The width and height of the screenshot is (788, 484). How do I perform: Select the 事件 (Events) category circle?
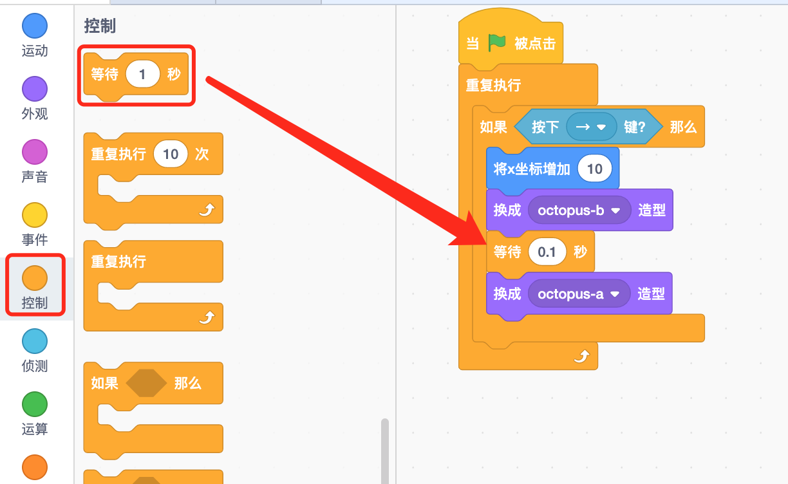point(35,215)
